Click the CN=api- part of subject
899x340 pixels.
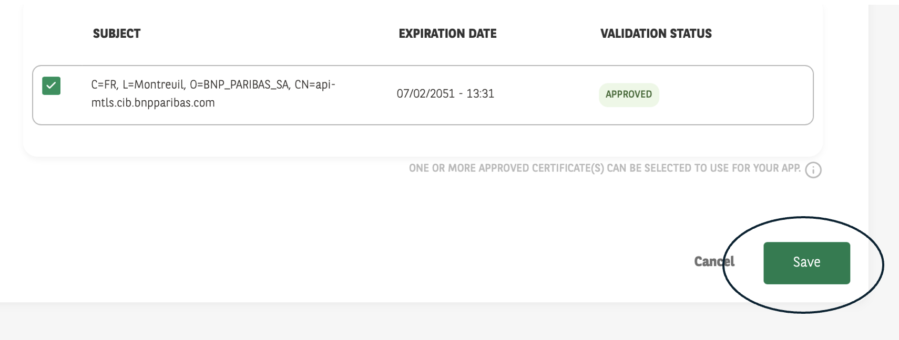(315, 85)
